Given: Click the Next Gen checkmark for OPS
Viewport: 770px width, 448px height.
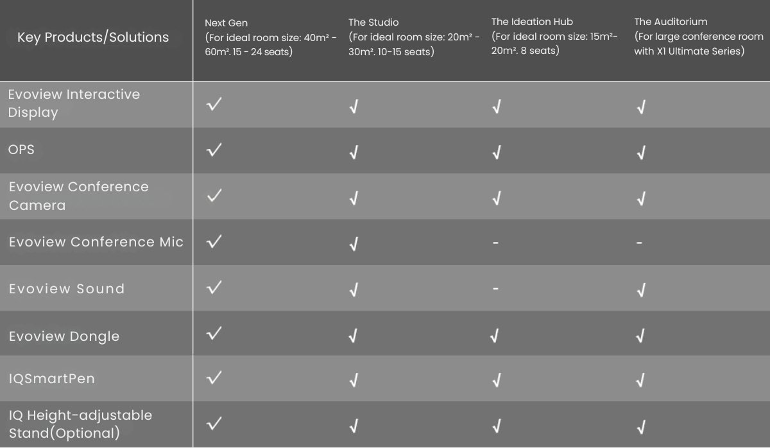Looking at the screenshot, I should 214,150.
